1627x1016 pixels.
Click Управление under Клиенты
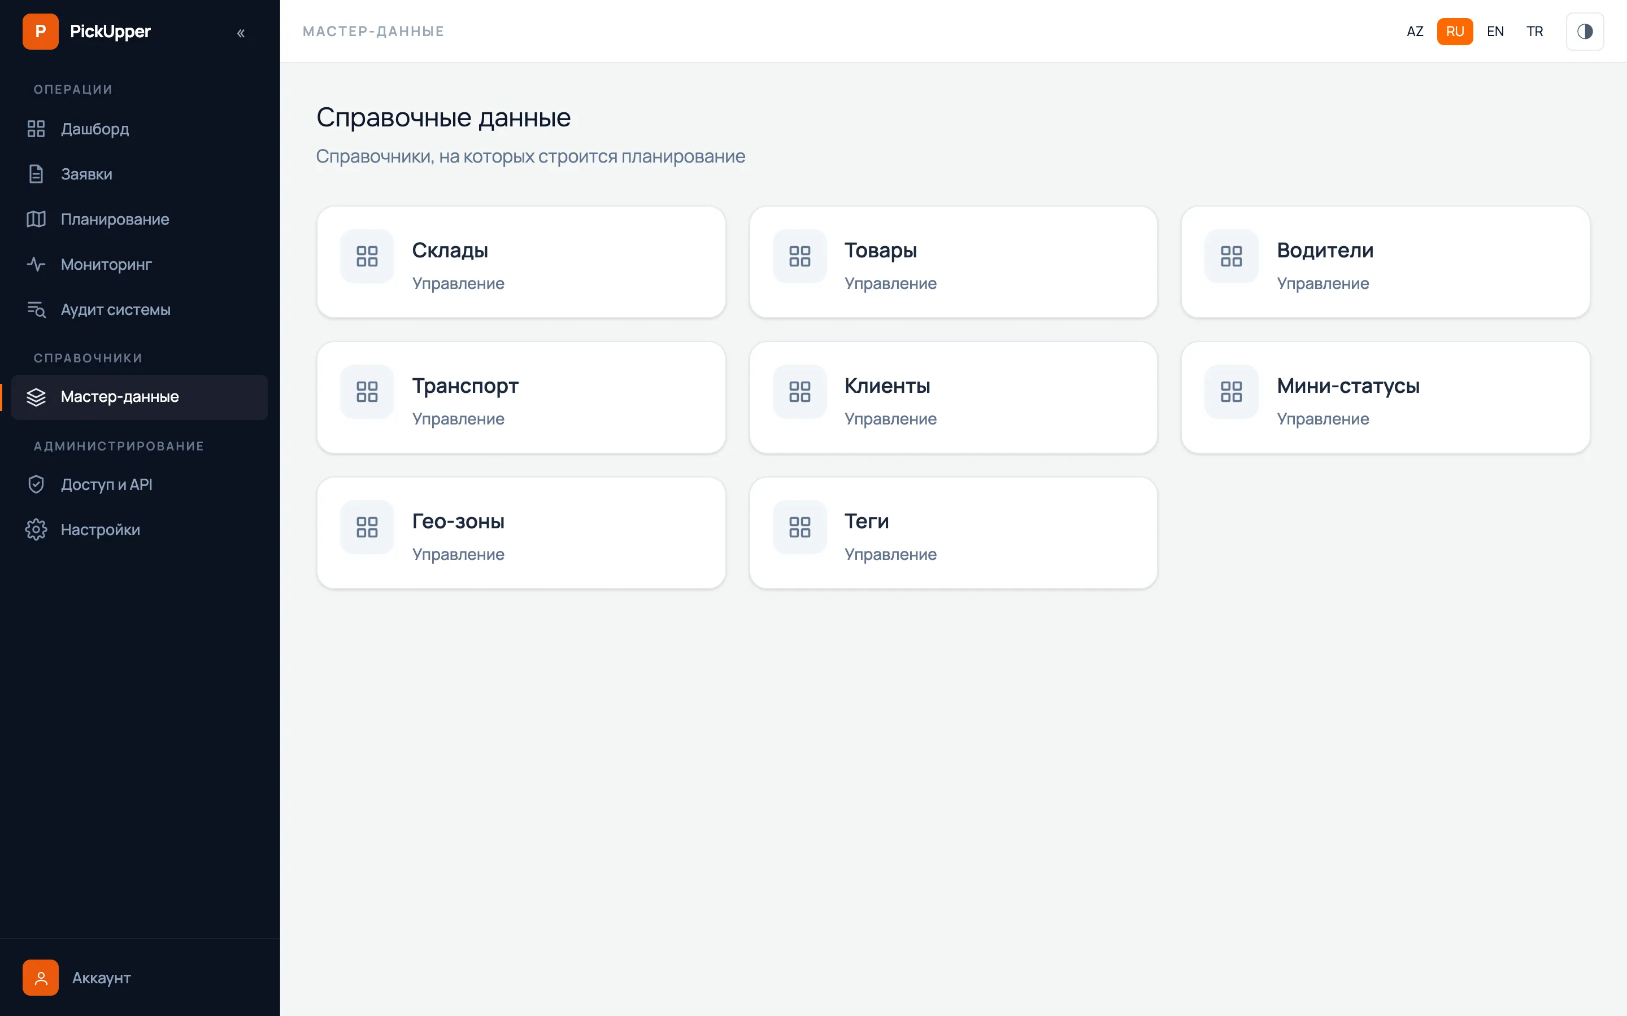coord(890,419)
